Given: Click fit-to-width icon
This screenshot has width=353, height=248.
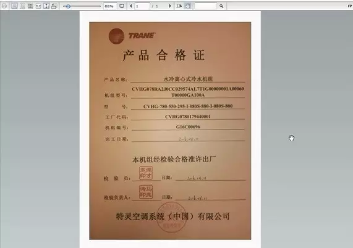Looking at the screenshot, I should pos(38,6).
